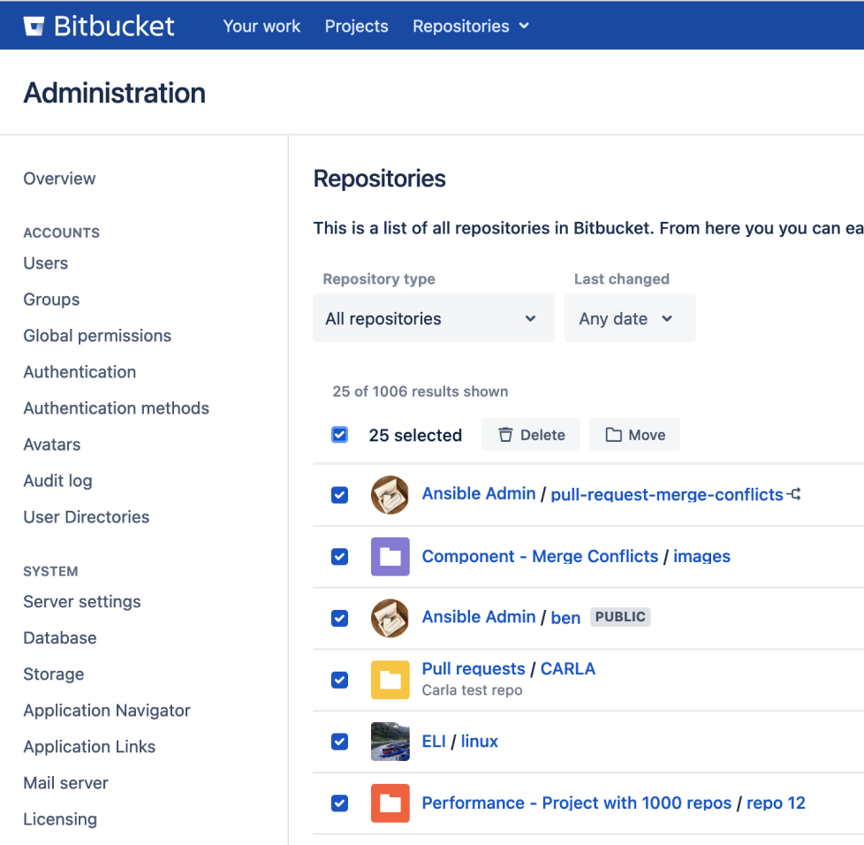This screenshot has height=845, width=864.
Task: Uncheck the Component - Merge Conflicts / images checkbox
Action: pos(339,557)
